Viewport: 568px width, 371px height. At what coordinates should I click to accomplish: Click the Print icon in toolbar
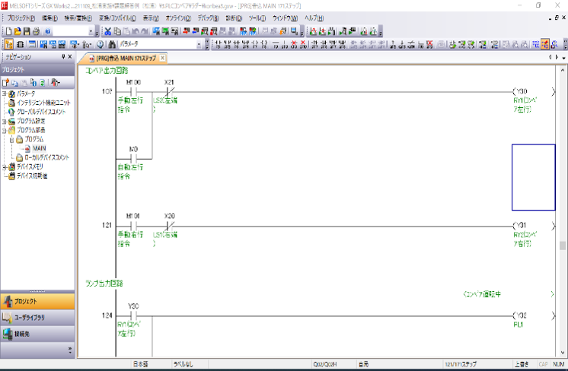pyautogui.click(x=37, y=31)
